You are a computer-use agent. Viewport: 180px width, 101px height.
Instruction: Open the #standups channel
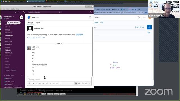tap(9, 53)
